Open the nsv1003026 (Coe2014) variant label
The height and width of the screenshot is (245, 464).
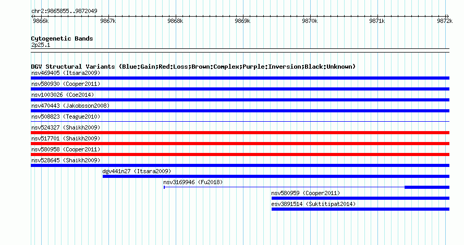click(63, 95)
